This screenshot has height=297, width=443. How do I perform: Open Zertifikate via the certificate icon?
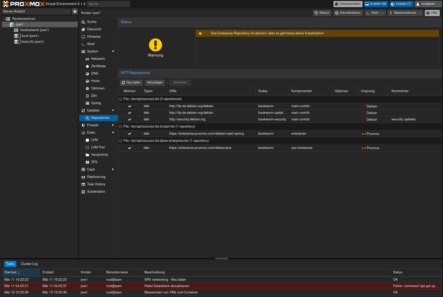87,66
